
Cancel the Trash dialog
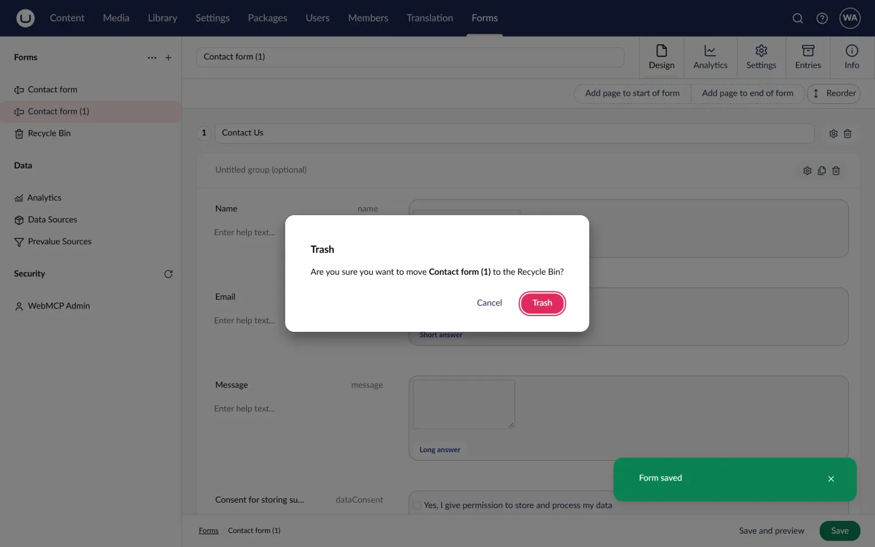coord(489,303)
